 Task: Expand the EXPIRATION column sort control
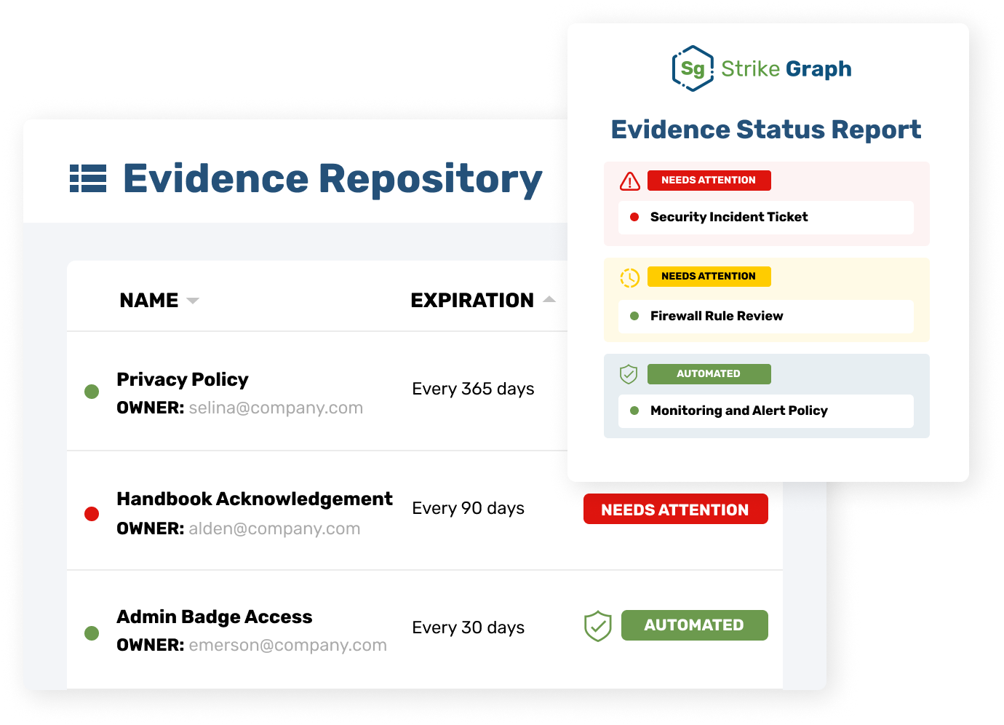[x=550, y=299]
